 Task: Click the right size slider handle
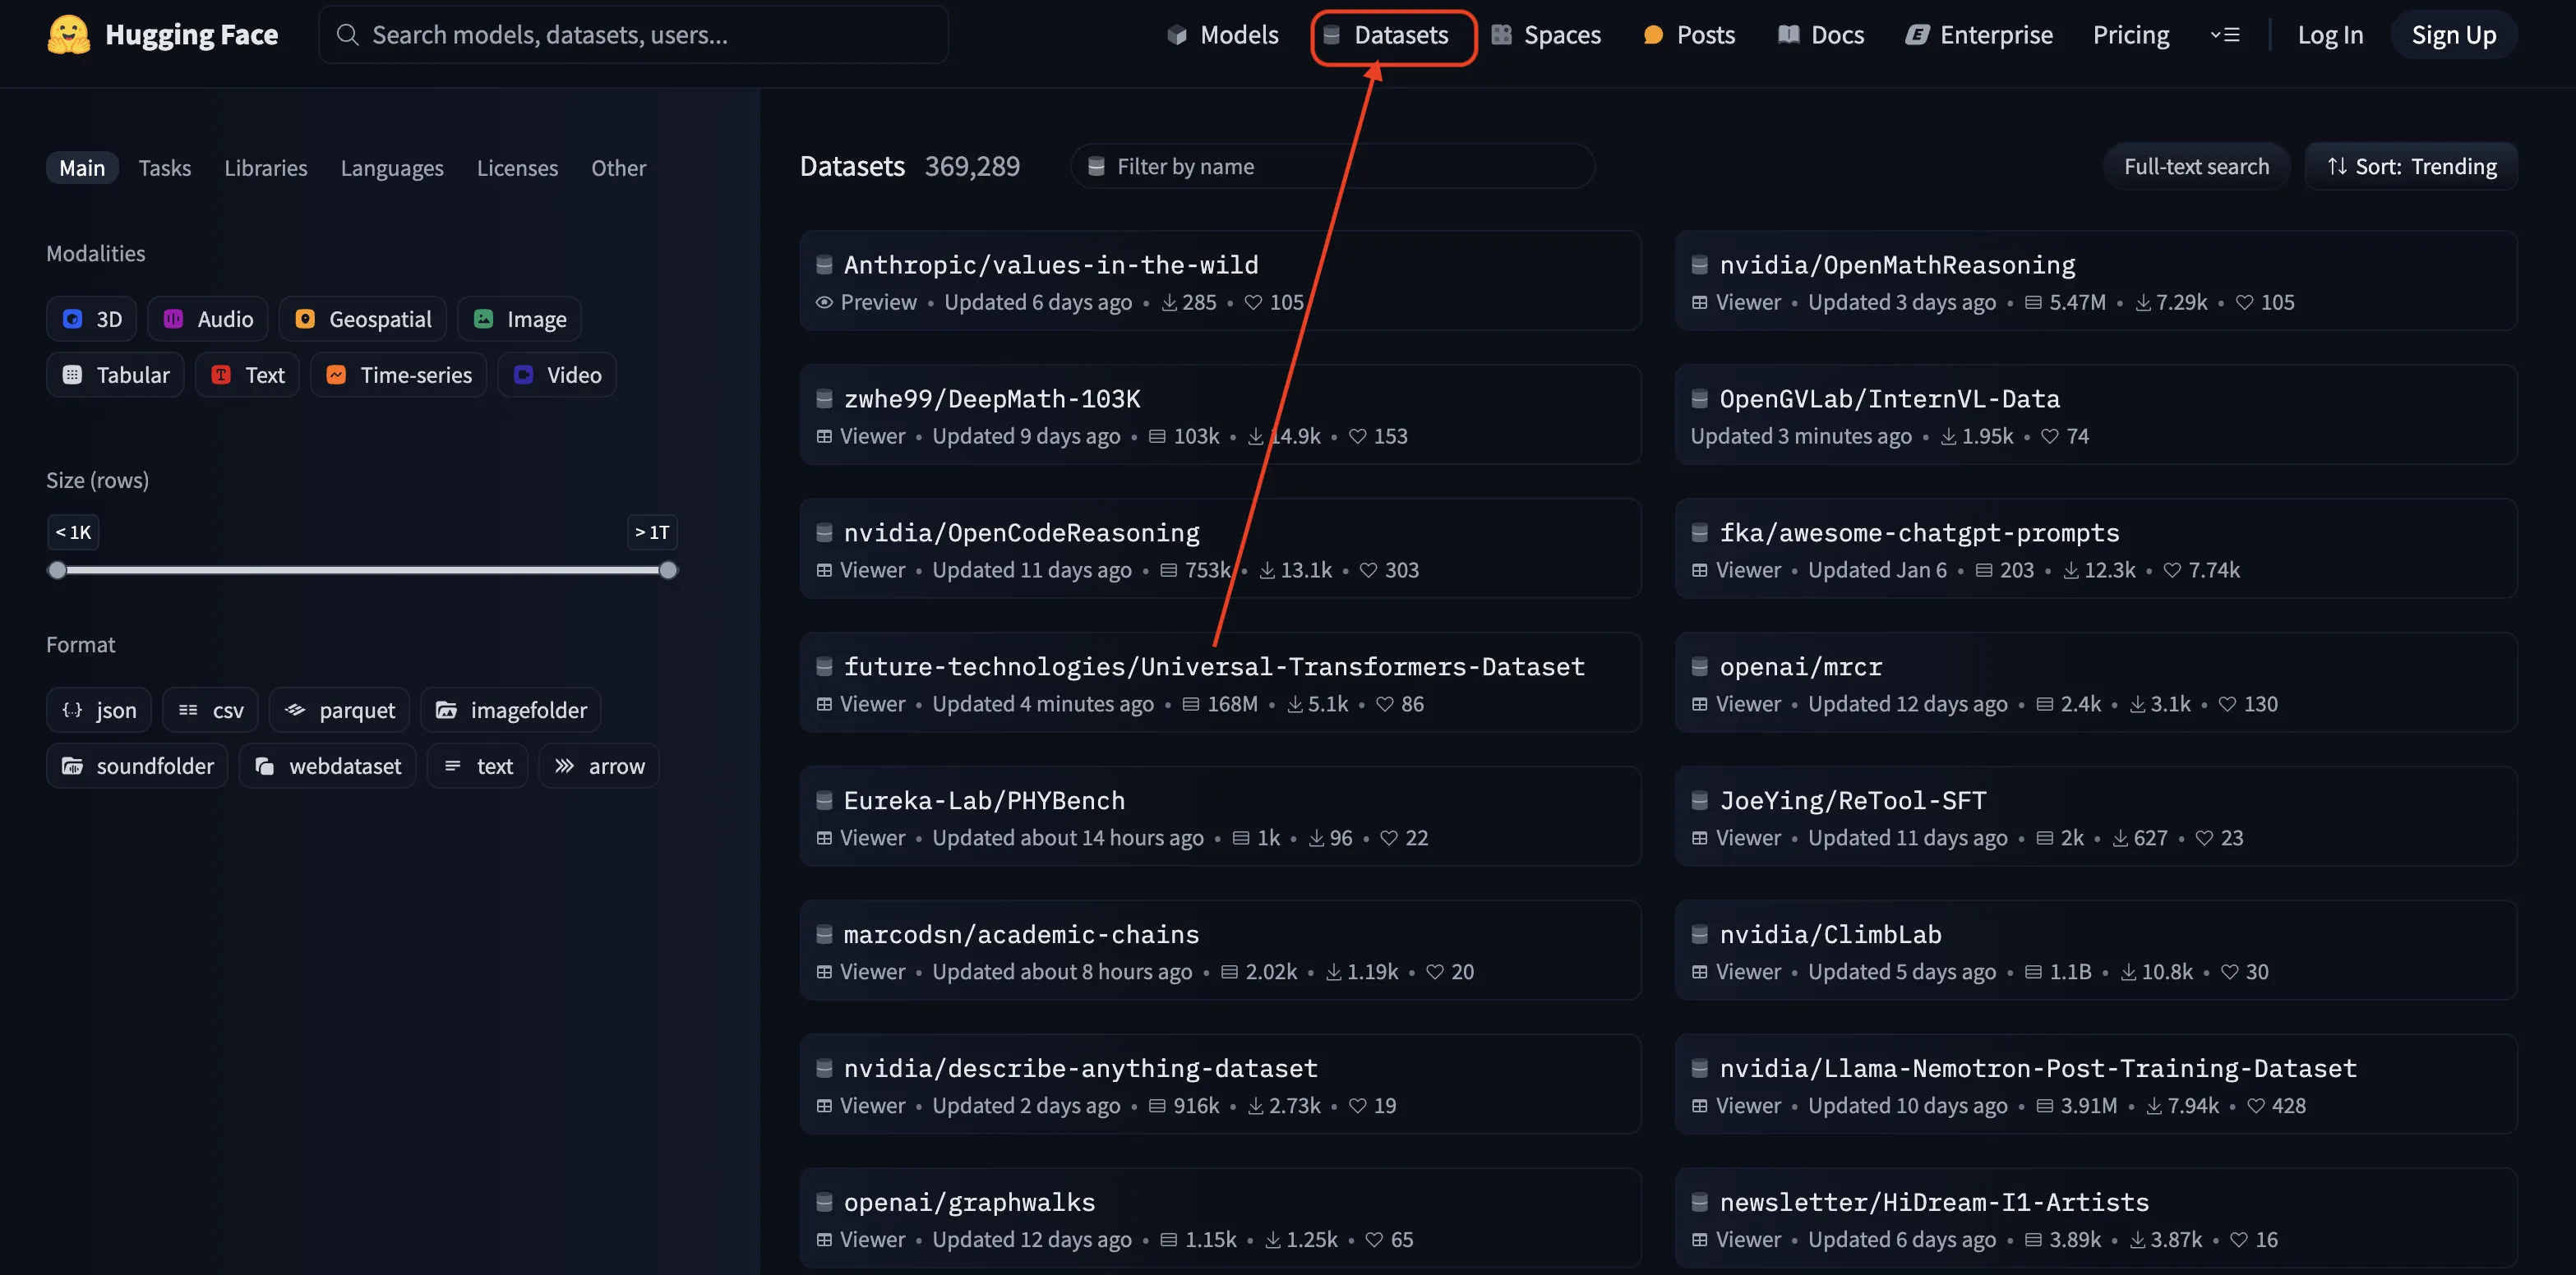[x=668, y=571]
